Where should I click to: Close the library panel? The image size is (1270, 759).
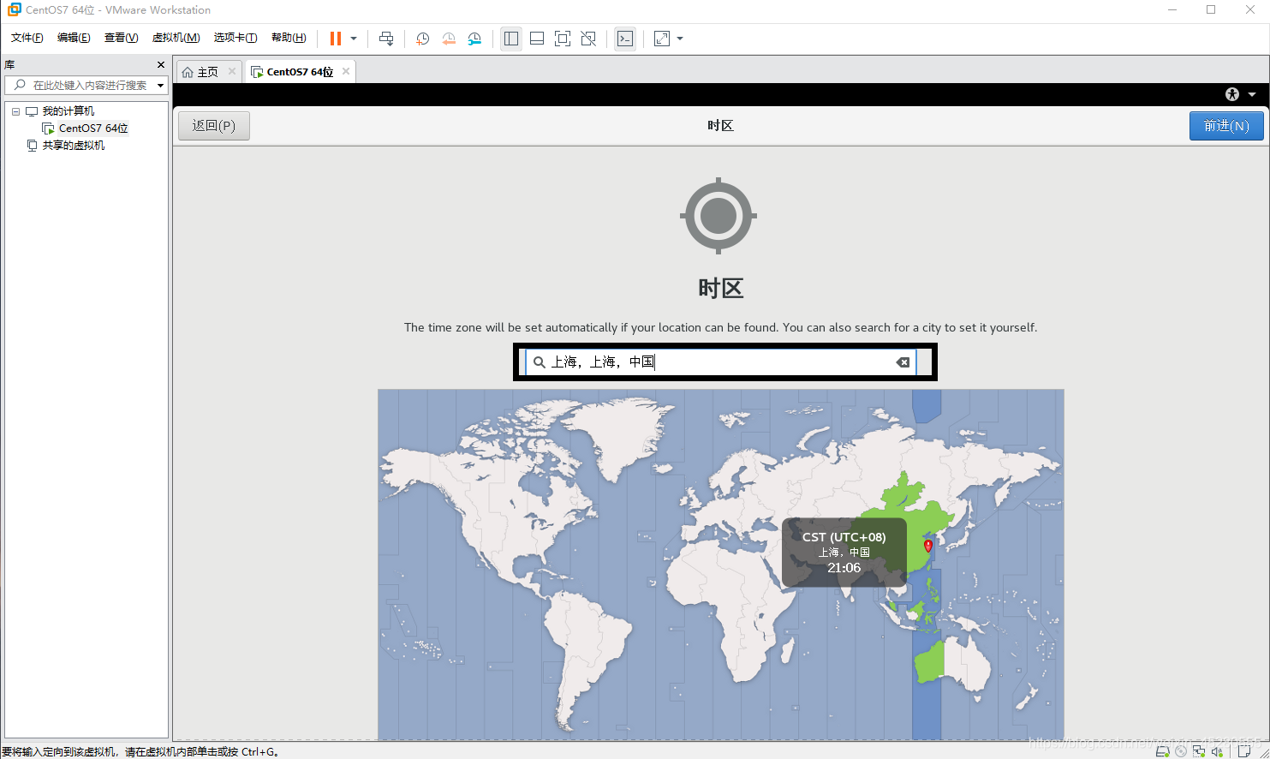[161, 64]
